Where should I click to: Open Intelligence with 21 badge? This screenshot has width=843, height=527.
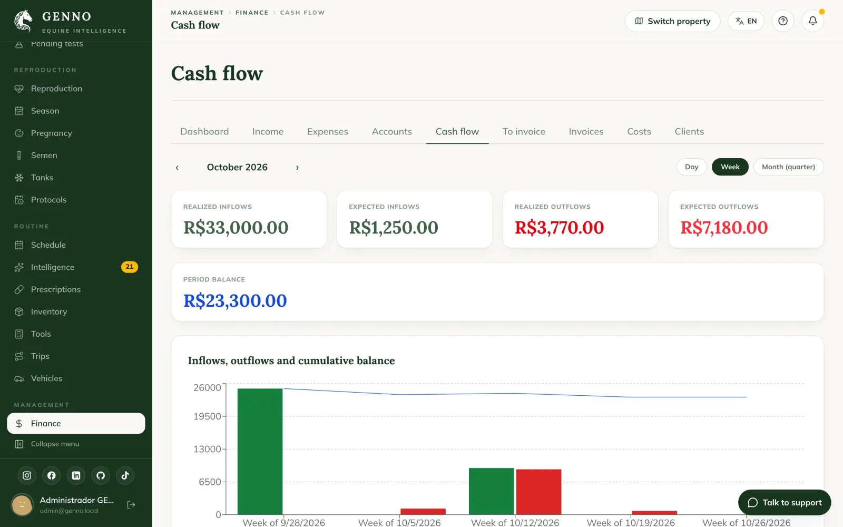click(76, 267)
